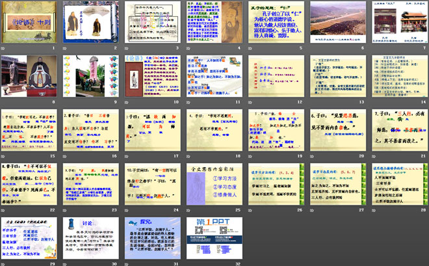
Task: Select the "讨论" discussion slide 30
Action: pos(91,238)
